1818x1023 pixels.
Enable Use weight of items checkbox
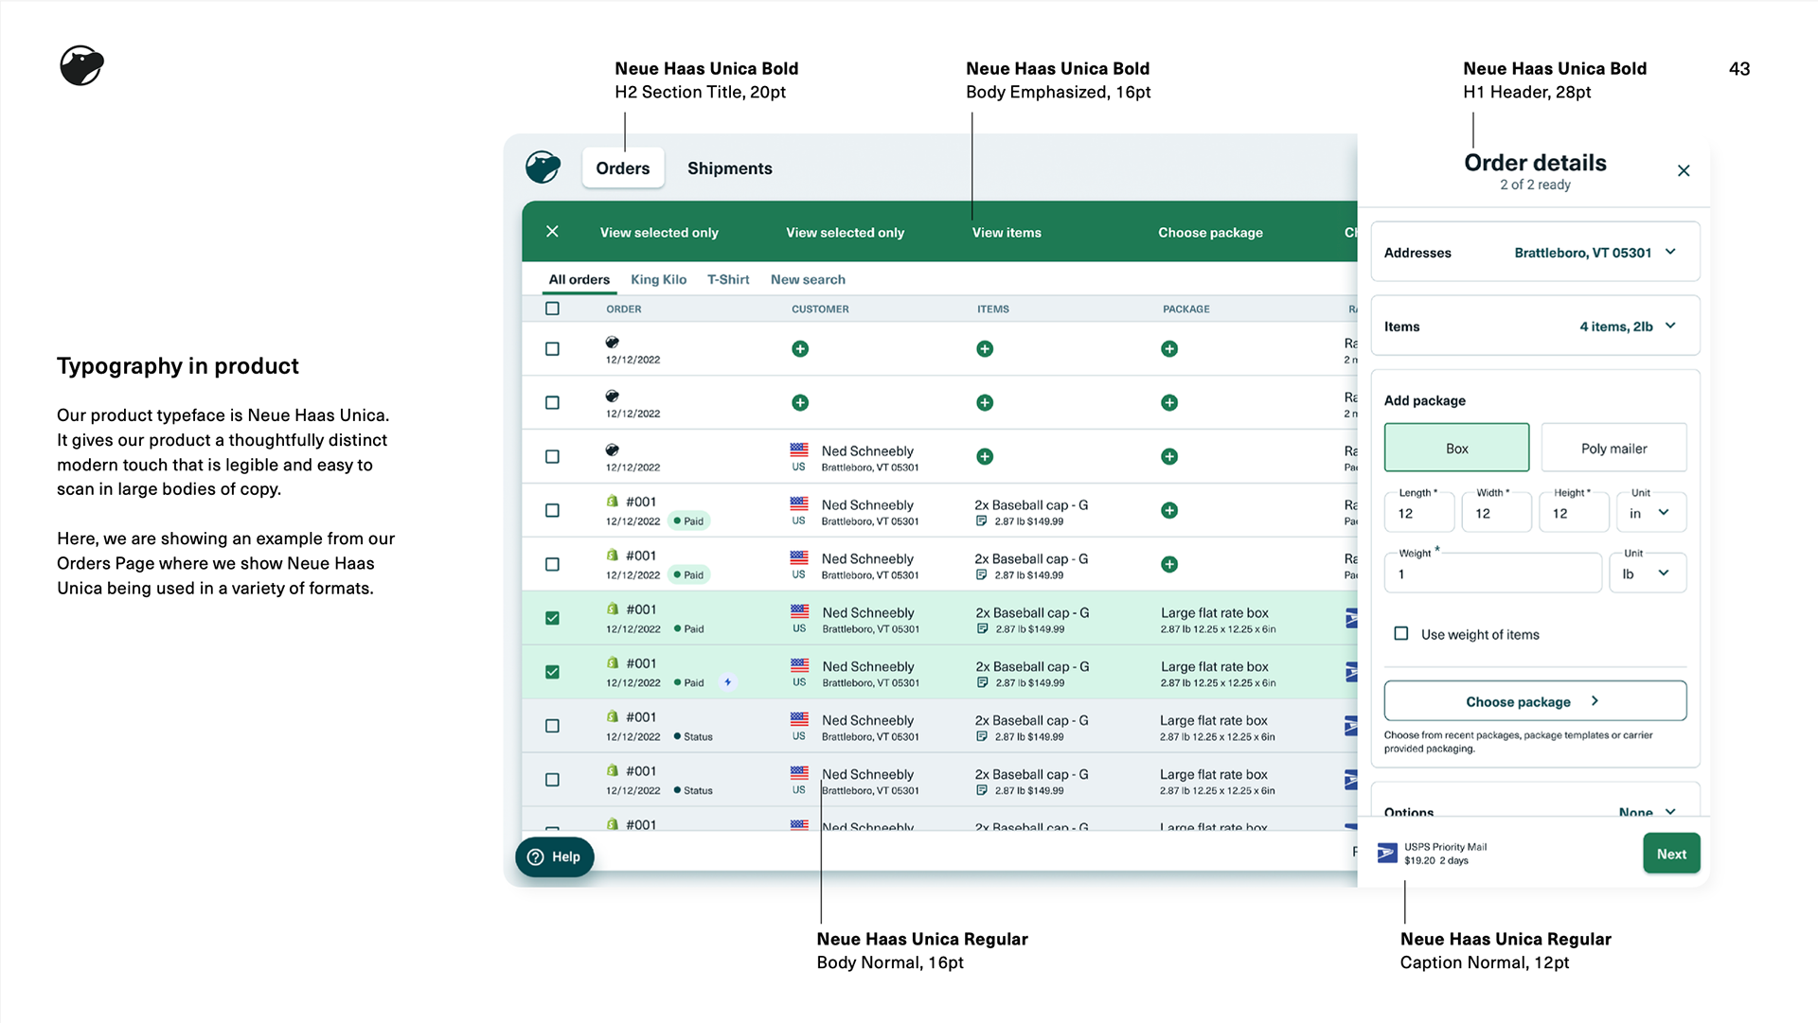(1401, 634)
